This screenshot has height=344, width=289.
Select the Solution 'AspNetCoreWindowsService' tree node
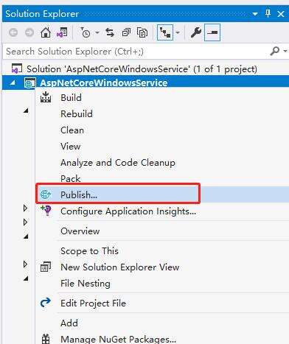coord(142,69)
